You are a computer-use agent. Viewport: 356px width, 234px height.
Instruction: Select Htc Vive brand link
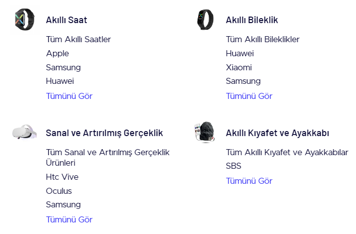pyautogui.click(x=62, y=177)
